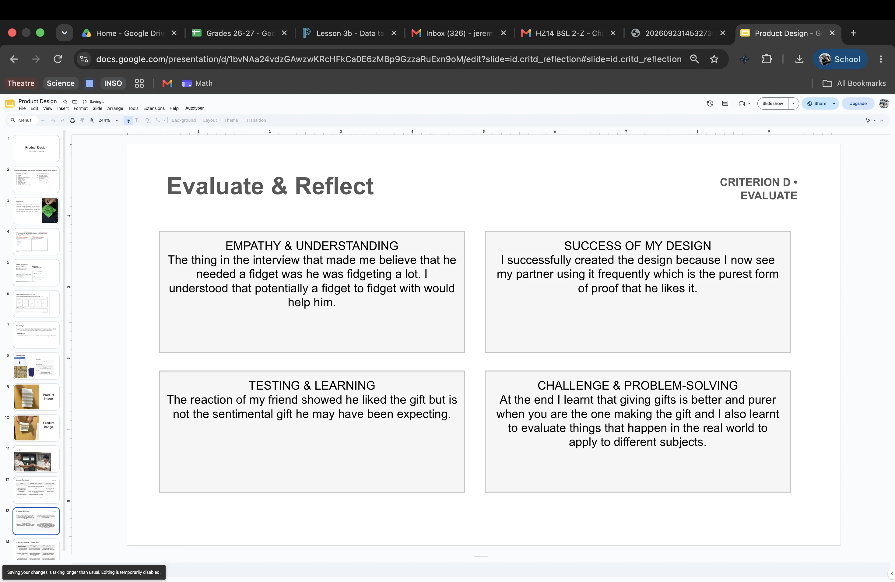This screenshot has height=582, width=895.
Task: Start the Slideshow
Action: point(772,103)
